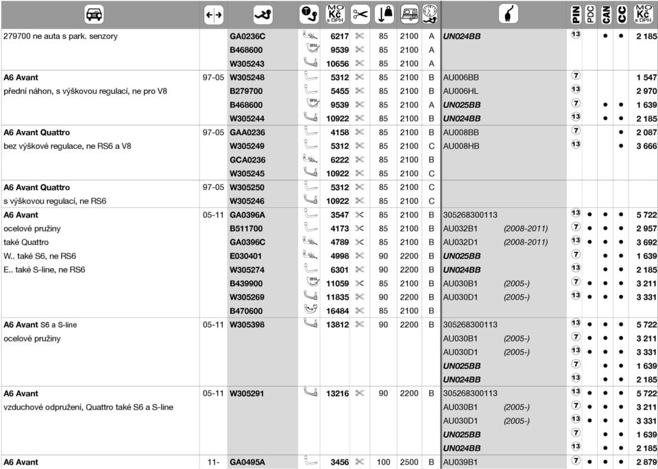Select product code GAA0236
Image resolution: width=658 pixels, height=469 pixels.
(x=246, y=132)
